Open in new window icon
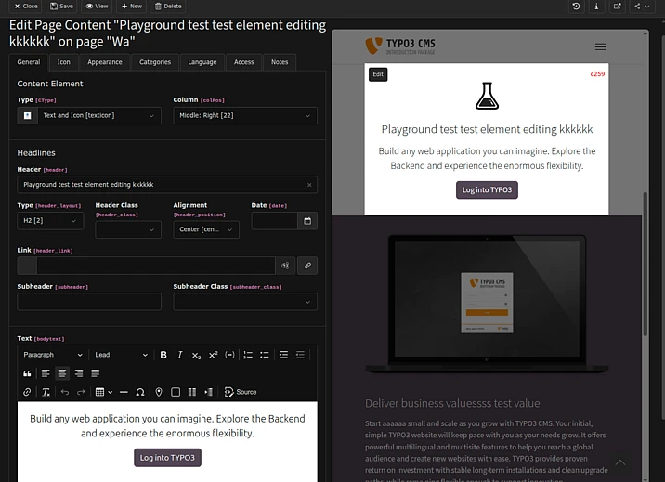665x482 pixels. pyautogui.click(x=617, y=7)
